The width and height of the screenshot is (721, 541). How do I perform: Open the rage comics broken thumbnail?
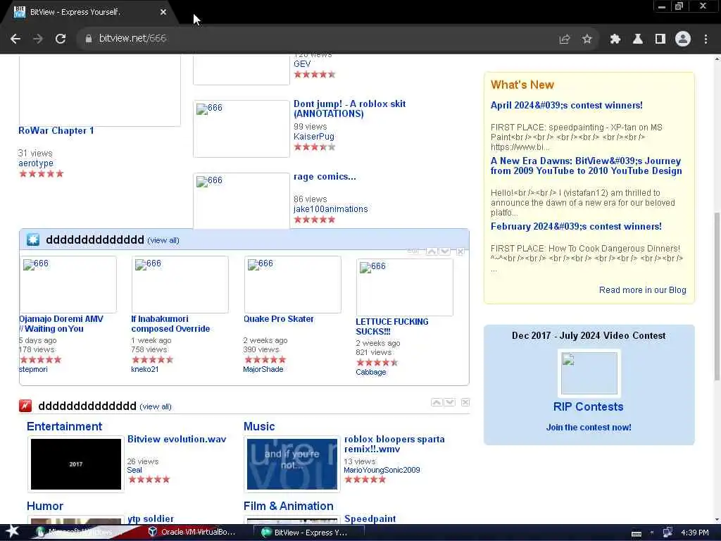(242, 201)
